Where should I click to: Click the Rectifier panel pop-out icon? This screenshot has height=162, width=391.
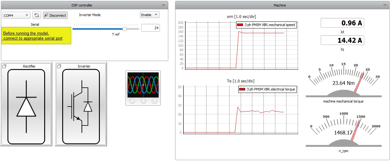(4, 66)
